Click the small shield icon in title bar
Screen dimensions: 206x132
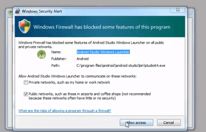(x=17, y=11)
